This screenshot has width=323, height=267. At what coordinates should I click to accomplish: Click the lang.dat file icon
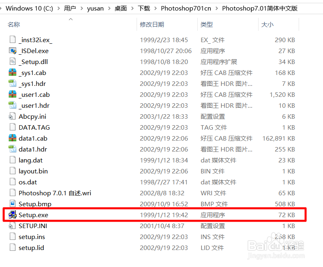13,160
